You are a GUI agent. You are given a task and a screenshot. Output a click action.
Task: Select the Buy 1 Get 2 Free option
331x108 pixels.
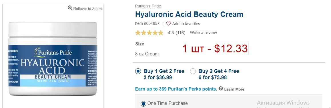click(138, 71)
